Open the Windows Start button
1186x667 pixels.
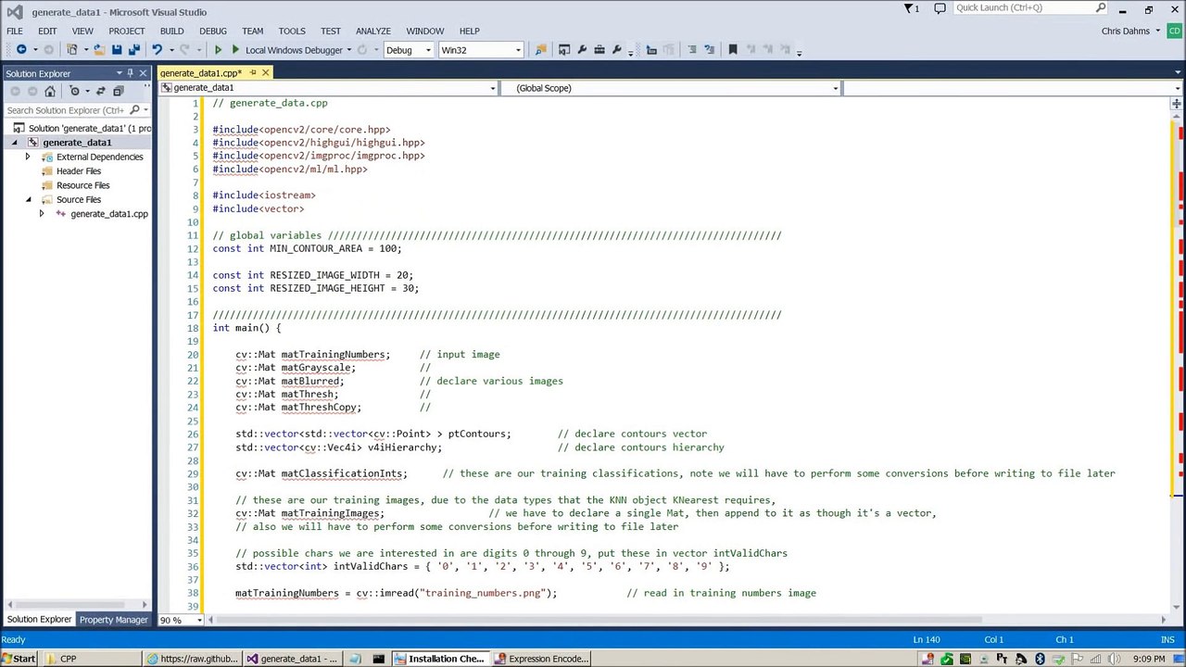pos(19,659)
